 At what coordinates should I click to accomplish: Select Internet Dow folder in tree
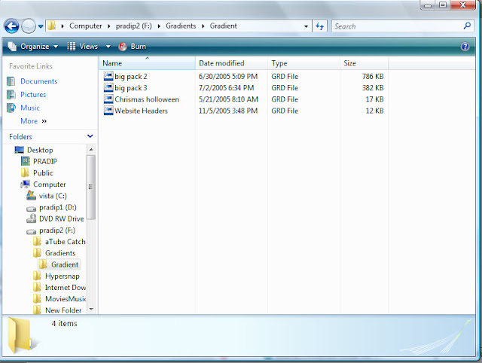[x=66, y=288]
